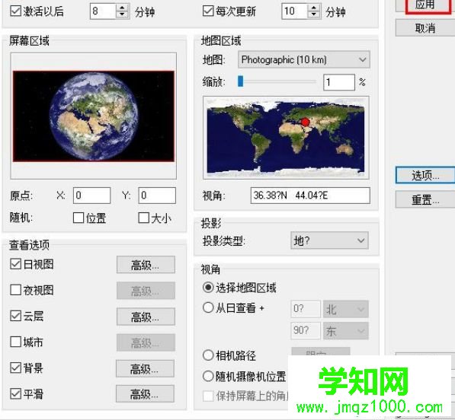Open 高级... settings for 云层
This screenshot has width=455, height=420.
[146, 317]
